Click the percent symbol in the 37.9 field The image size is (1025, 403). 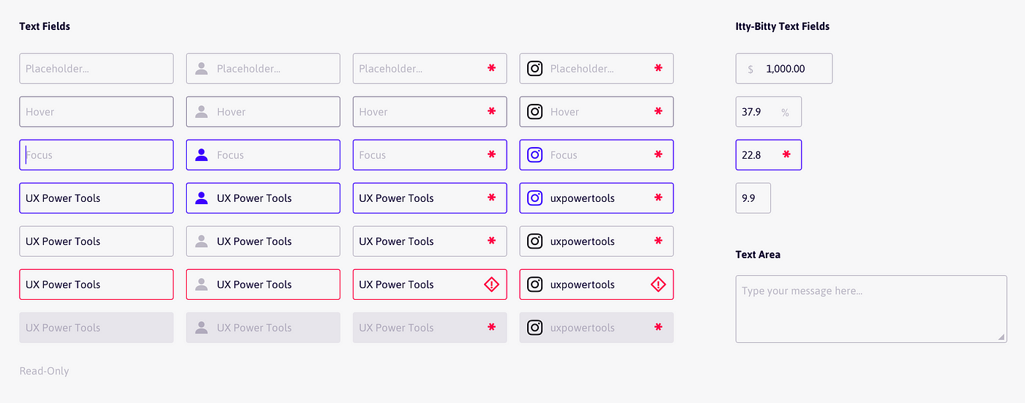click(x=785, y=113)
